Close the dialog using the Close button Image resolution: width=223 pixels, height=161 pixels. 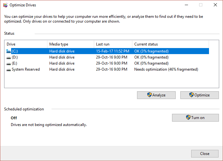pyautogui.click(x=205, y=154)
